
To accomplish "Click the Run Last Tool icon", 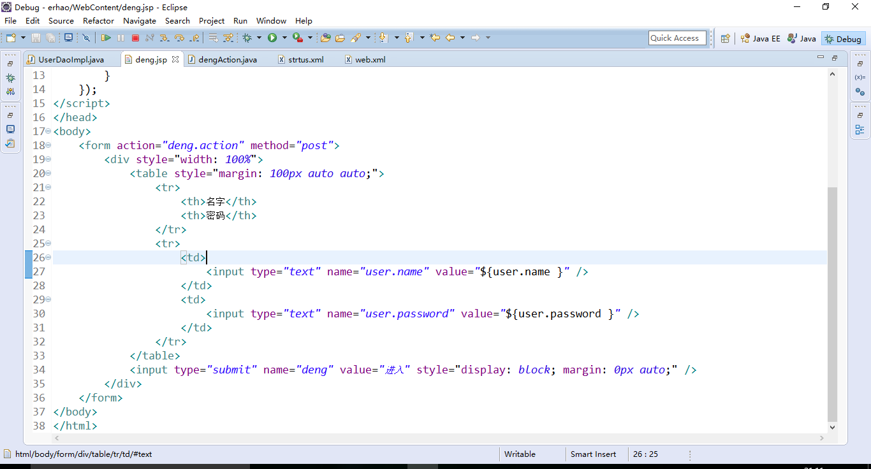I will pyautogui.click(x=298, y=38).
